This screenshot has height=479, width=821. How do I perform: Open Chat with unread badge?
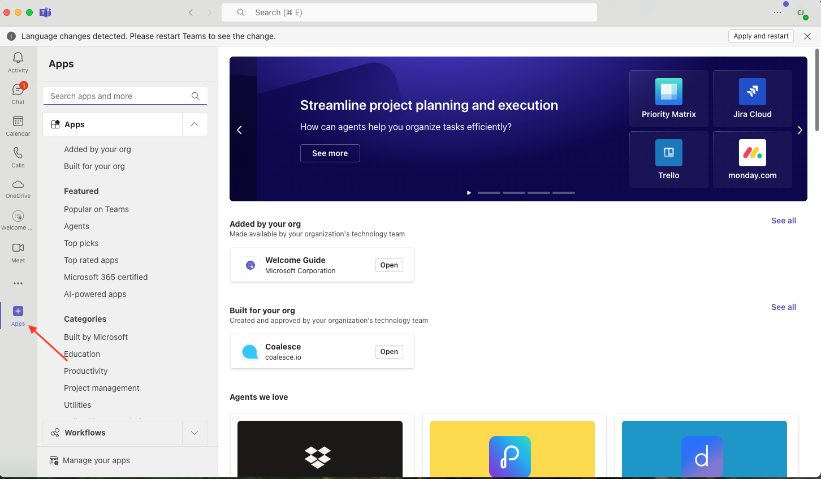coord(18,93)
